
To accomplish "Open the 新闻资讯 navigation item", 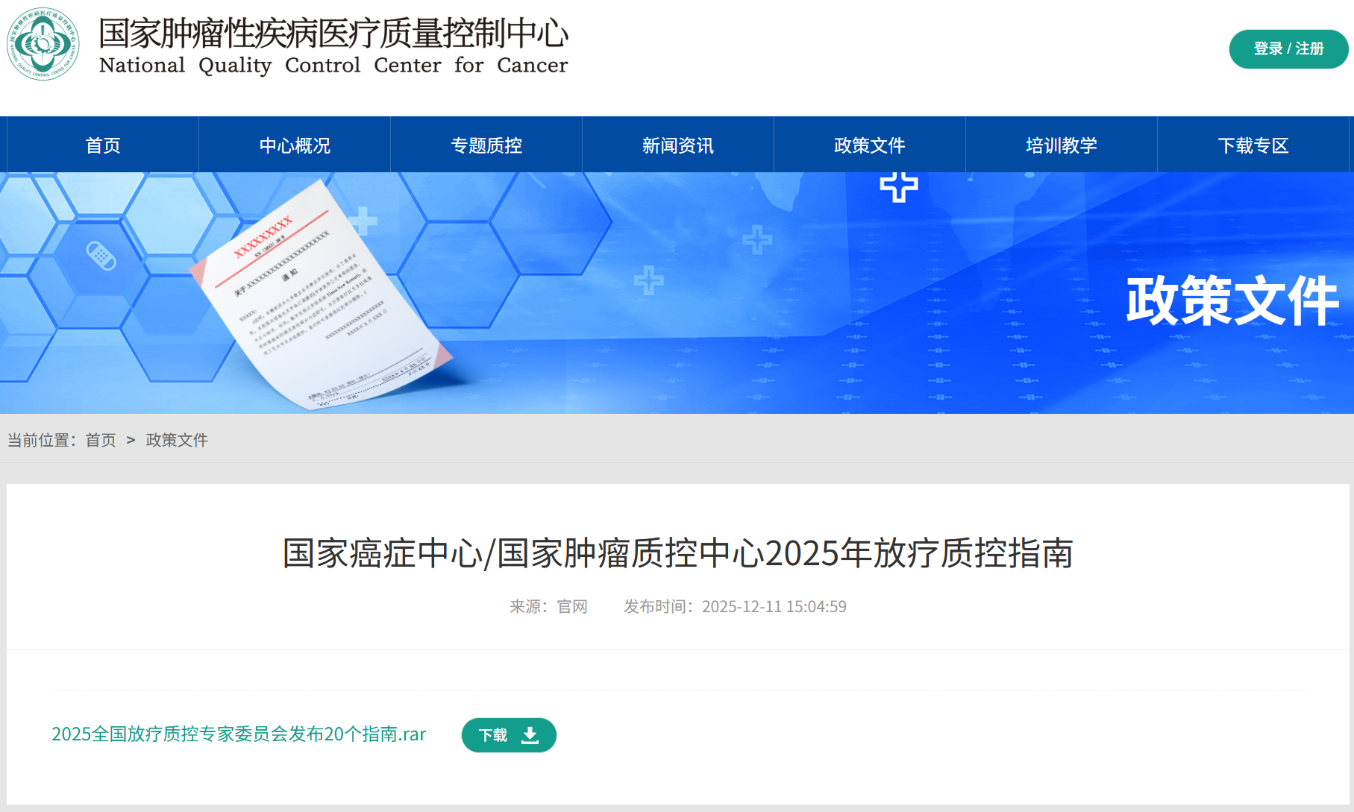I will 678,145.
